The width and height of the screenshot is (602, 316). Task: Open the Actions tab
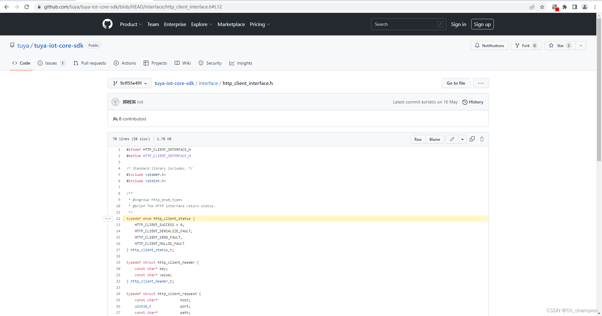[x=125, y=63]
